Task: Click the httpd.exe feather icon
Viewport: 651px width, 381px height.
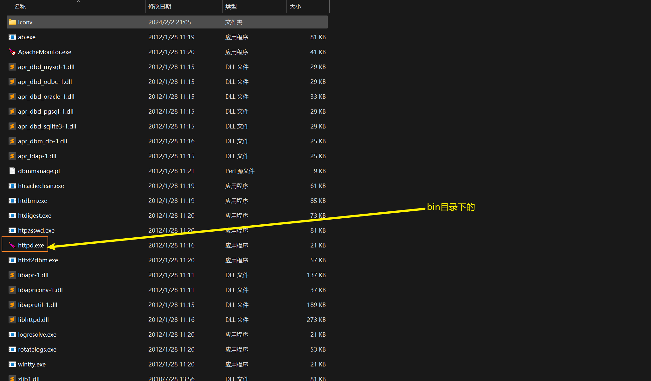Action: (12, 245)
